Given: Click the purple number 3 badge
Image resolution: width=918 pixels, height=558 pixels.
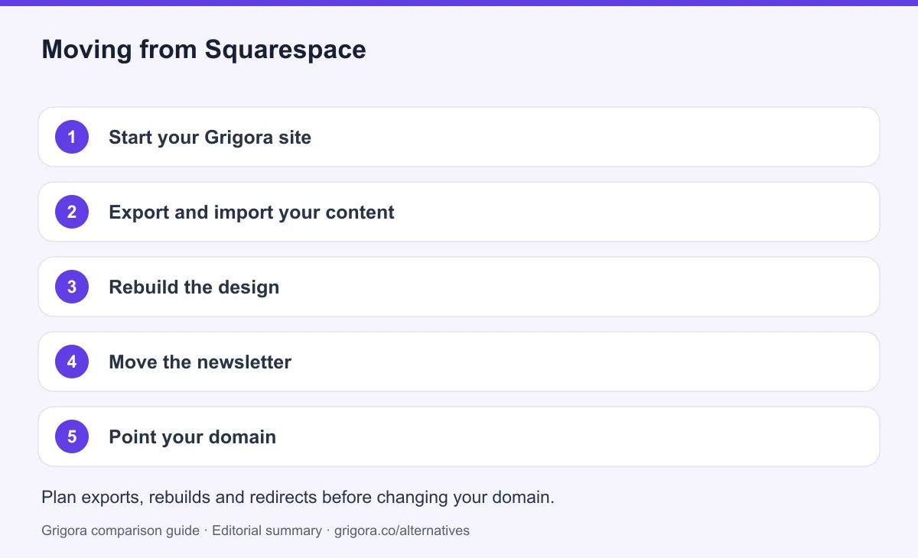Looking at the screenshot, I should 72,287.
